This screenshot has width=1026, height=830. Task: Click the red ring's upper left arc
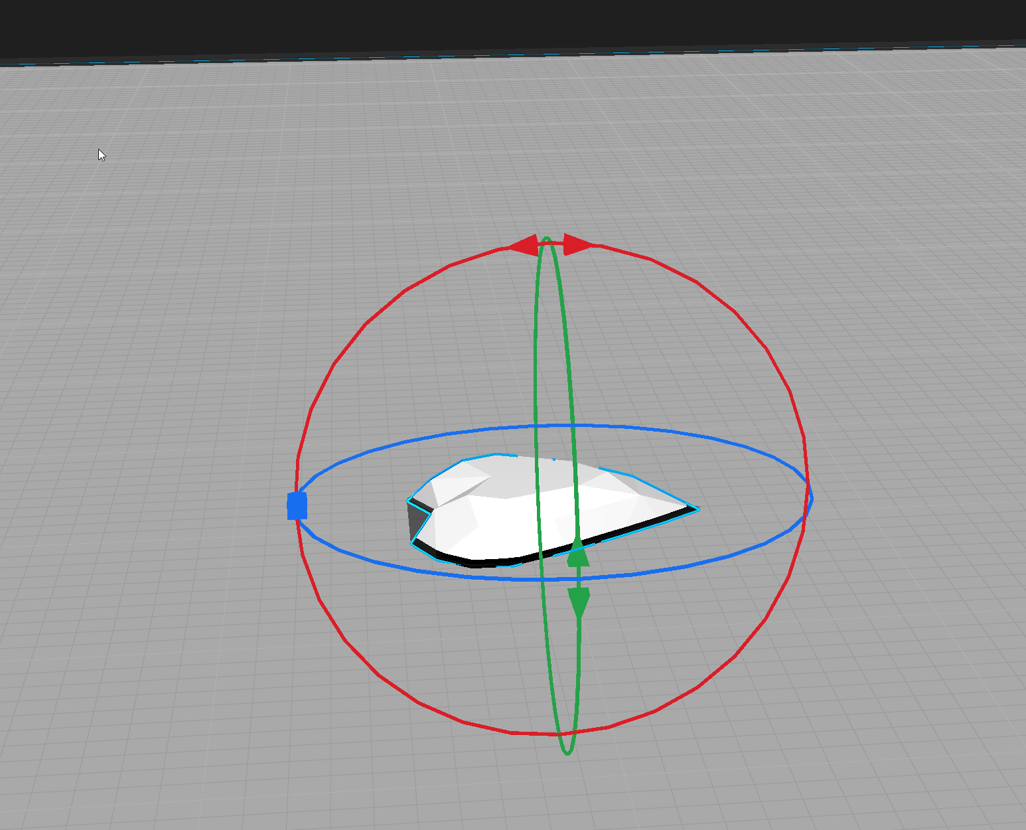click(372, 319)
